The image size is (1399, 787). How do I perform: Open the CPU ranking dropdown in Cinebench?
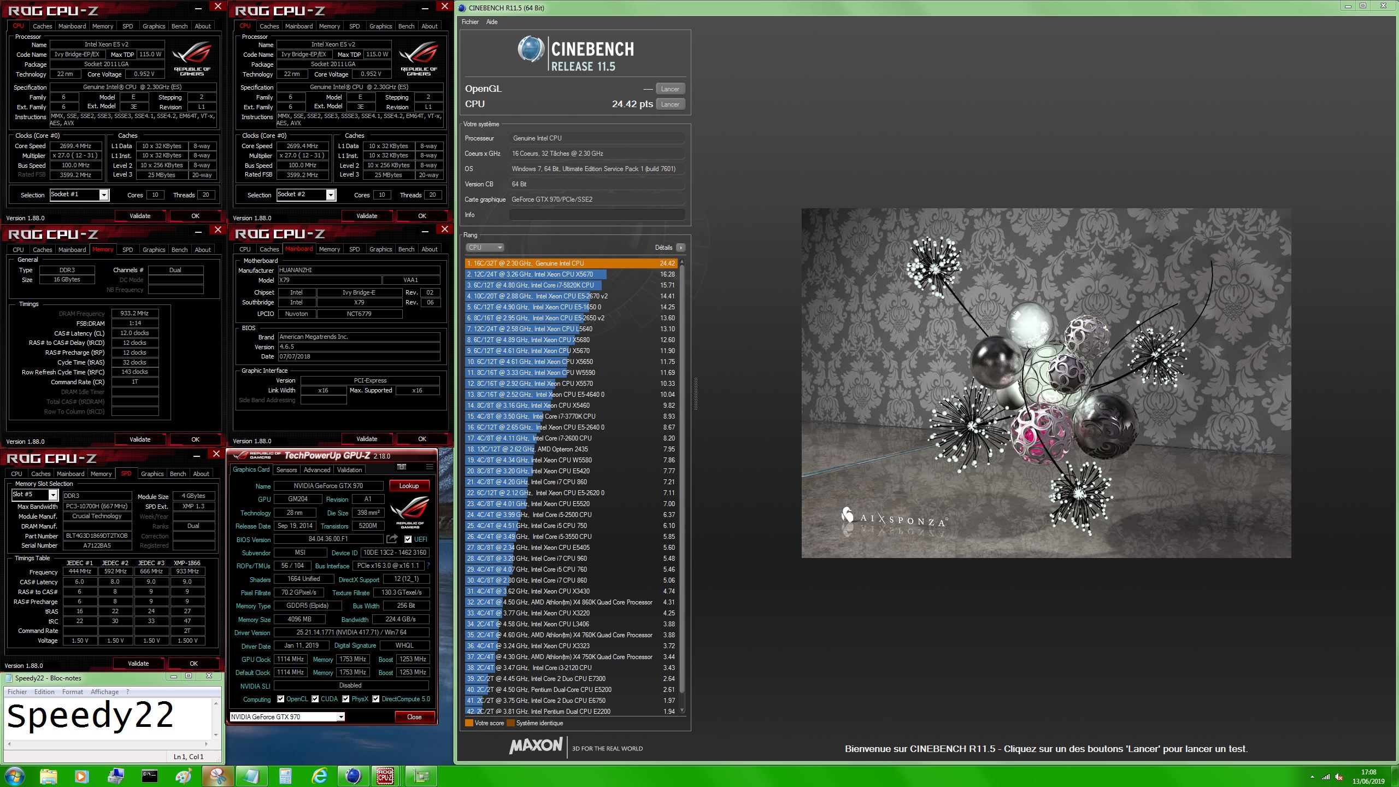tap(485, 248)
